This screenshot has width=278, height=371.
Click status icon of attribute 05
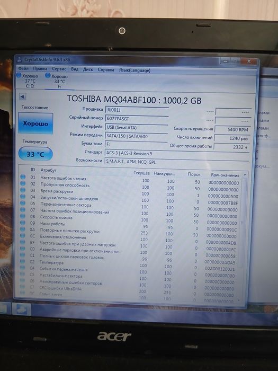coord(23,203)
